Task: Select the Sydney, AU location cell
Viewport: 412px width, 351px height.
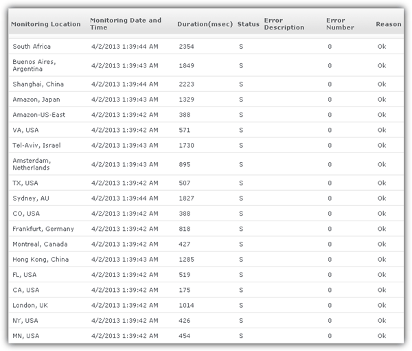Action: pyautogui.click(x=31, y=198)
